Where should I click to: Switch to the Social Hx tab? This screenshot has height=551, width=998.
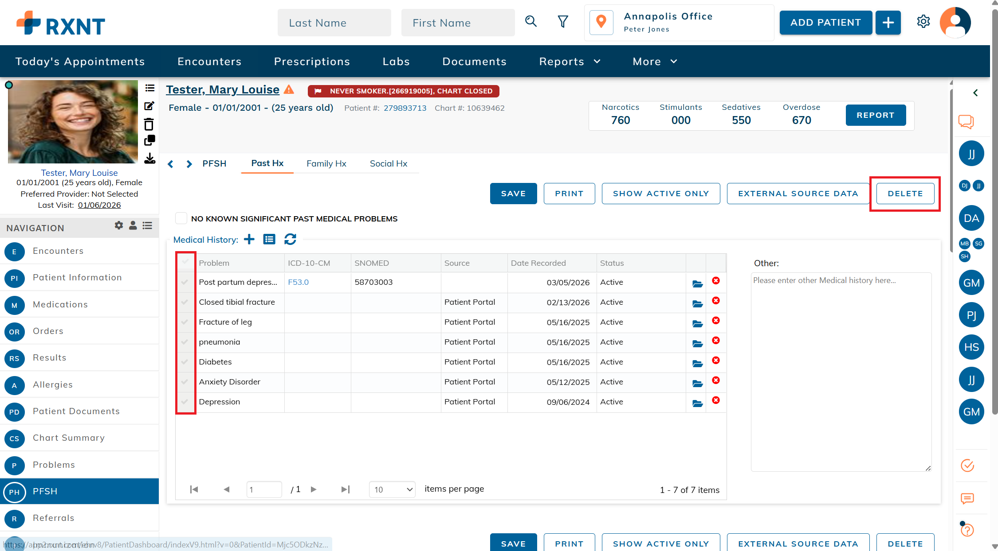point(388,163)
